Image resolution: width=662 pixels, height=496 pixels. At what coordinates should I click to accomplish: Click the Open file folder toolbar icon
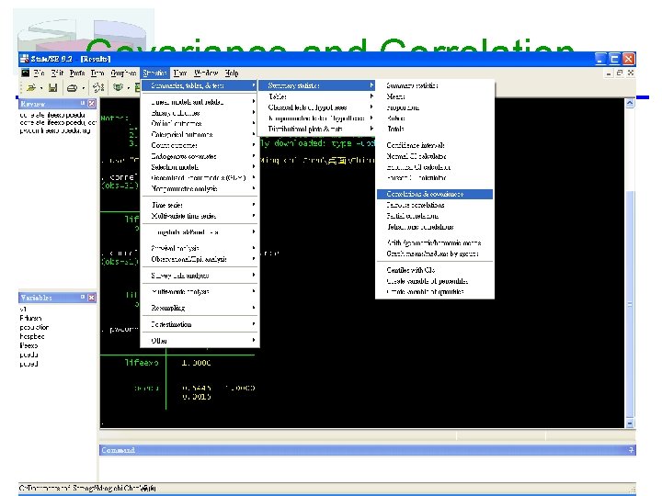[31, 88]
